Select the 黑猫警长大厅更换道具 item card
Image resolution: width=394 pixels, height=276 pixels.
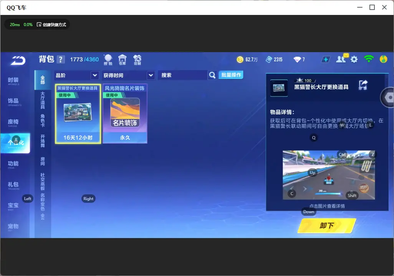pyautogui.click(x=78, y=114)
